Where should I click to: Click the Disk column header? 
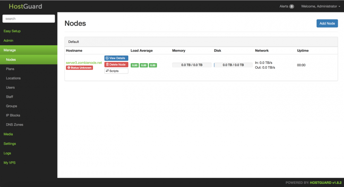click(x=217, y=50)
